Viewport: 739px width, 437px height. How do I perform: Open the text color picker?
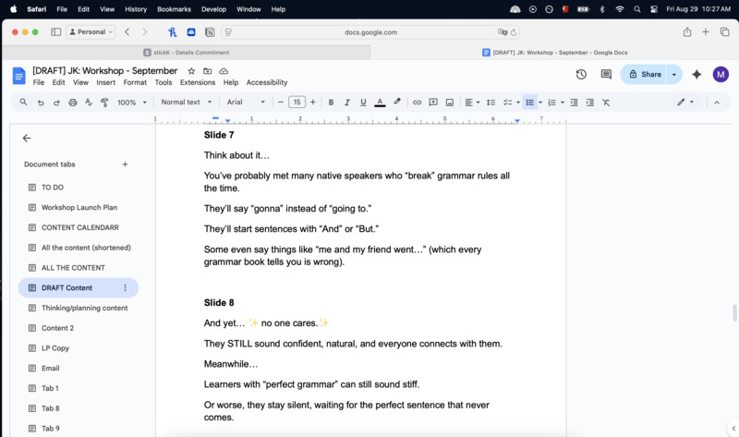click(x=380, y=103)
